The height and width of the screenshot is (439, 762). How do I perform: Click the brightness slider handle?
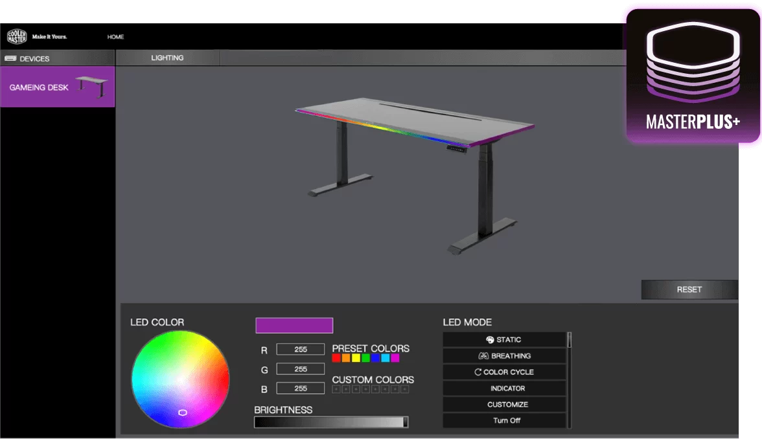point(406,422)
